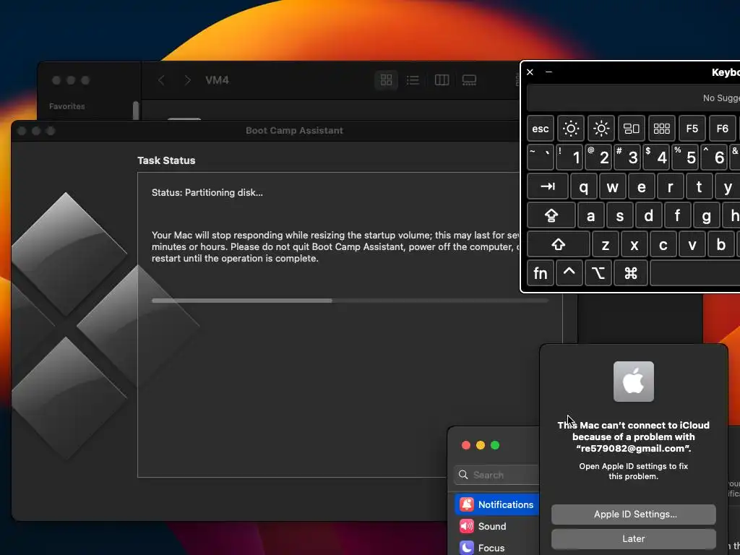Go back in Finder VM4 window
Image resolution: width=740 pixels, height=555 pixels.
[x=161, y=80]
